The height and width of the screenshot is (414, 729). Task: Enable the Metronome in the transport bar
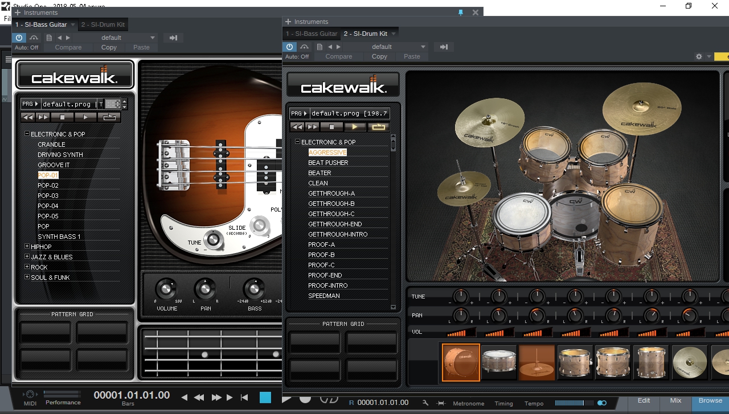click(x=468, y=403)
